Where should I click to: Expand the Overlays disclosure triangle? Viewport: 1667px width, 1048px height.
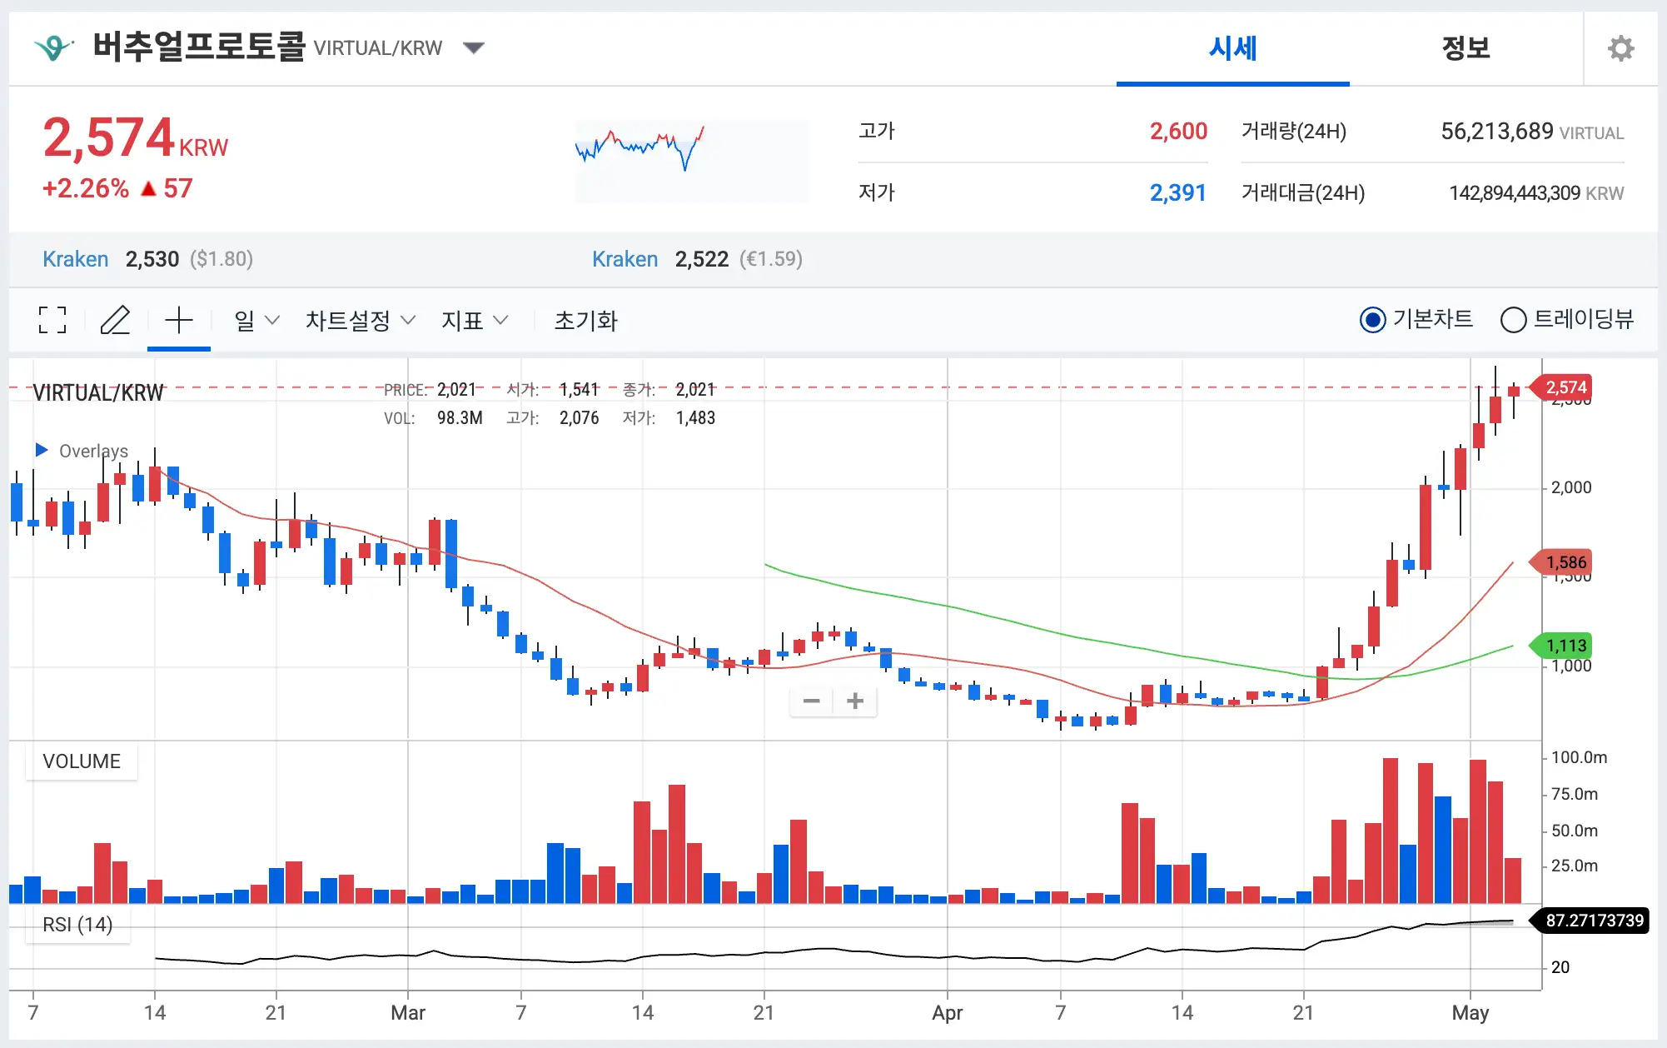click(x=42, y=450)
